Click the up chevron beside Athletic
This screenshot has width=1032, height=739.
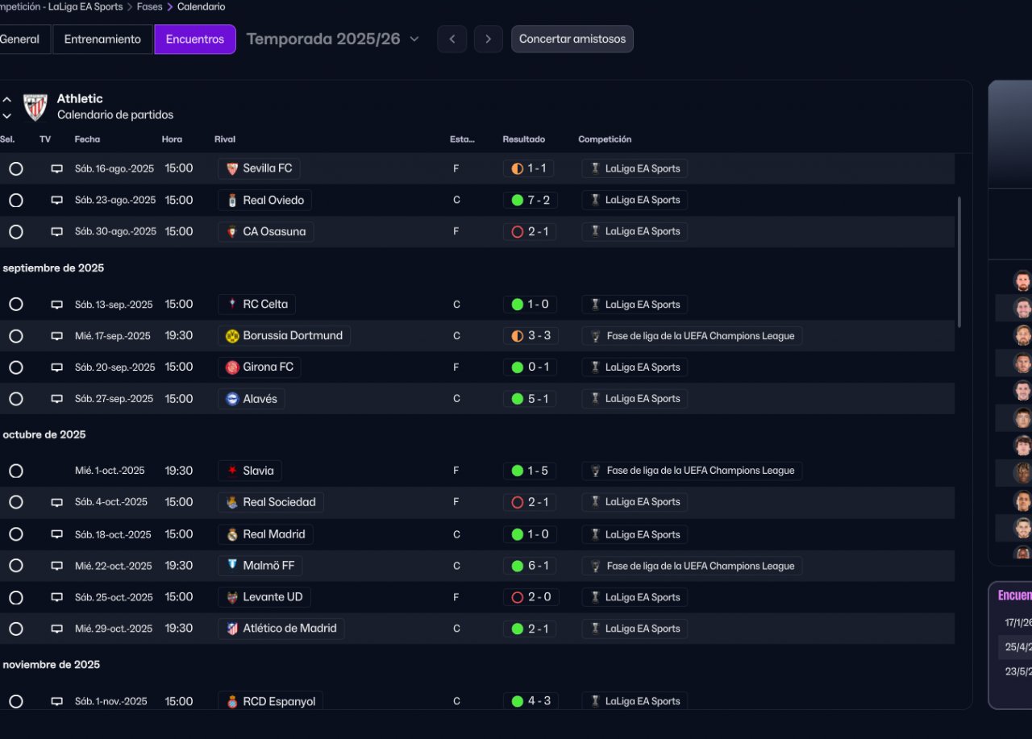pos(6,100)
